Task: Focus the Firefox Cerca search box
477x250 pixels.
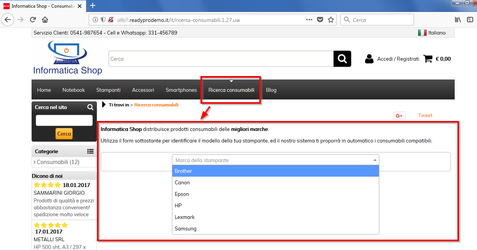Action: tap(377, 20)
